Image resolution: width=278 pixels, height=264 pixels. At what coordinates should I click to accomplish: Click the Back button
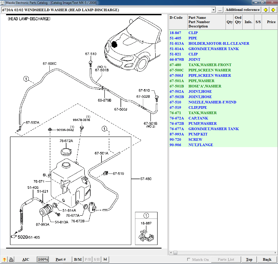click(x=267, y=260)
